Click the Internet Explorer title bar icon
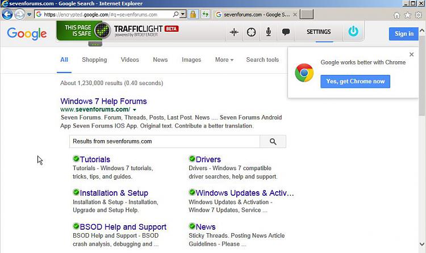 pos(5,3)
